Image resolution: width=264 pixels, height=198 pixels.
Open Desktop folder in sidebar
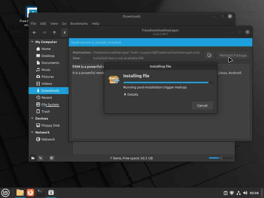[48, 56]
